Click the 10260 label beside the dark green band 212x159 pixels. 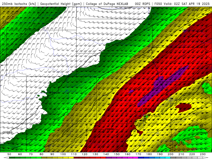(55, 93)
